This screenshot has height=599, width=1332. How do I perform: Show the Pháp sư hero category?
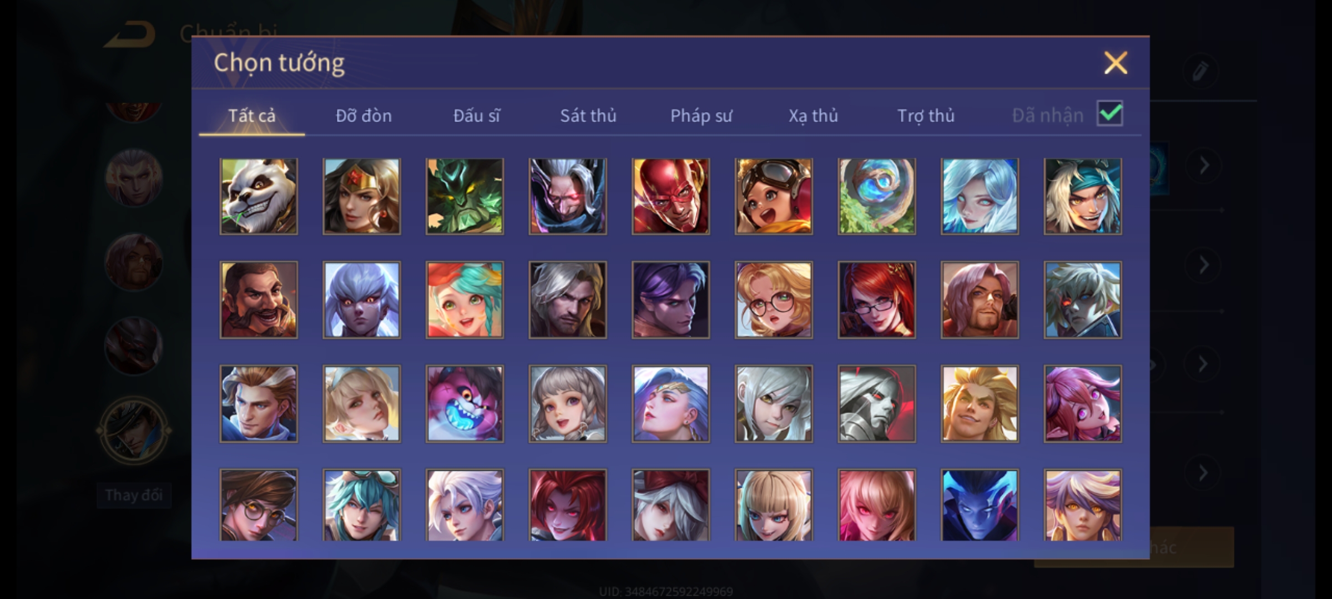point(701,115)
